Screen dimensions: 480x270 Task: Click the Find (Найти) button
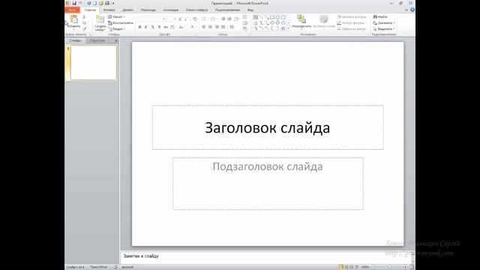point(380,16)
